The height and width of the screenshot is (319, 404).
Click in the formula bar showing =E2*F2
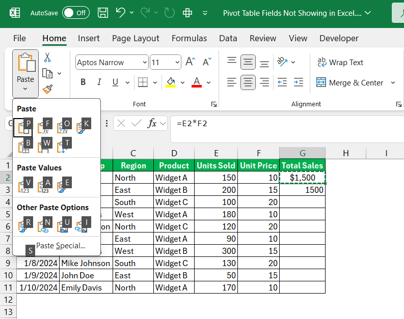point(287,129)
